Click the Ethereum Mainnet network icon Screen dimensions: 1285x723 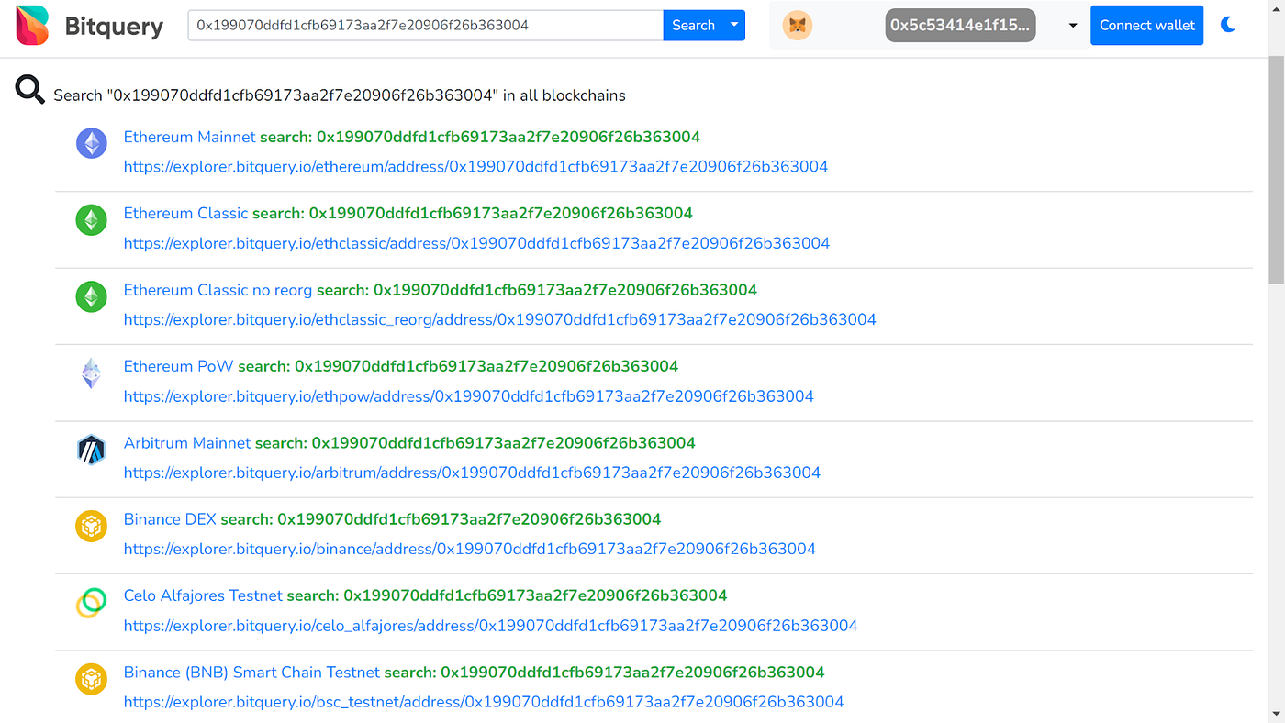[x=91, y=143]
